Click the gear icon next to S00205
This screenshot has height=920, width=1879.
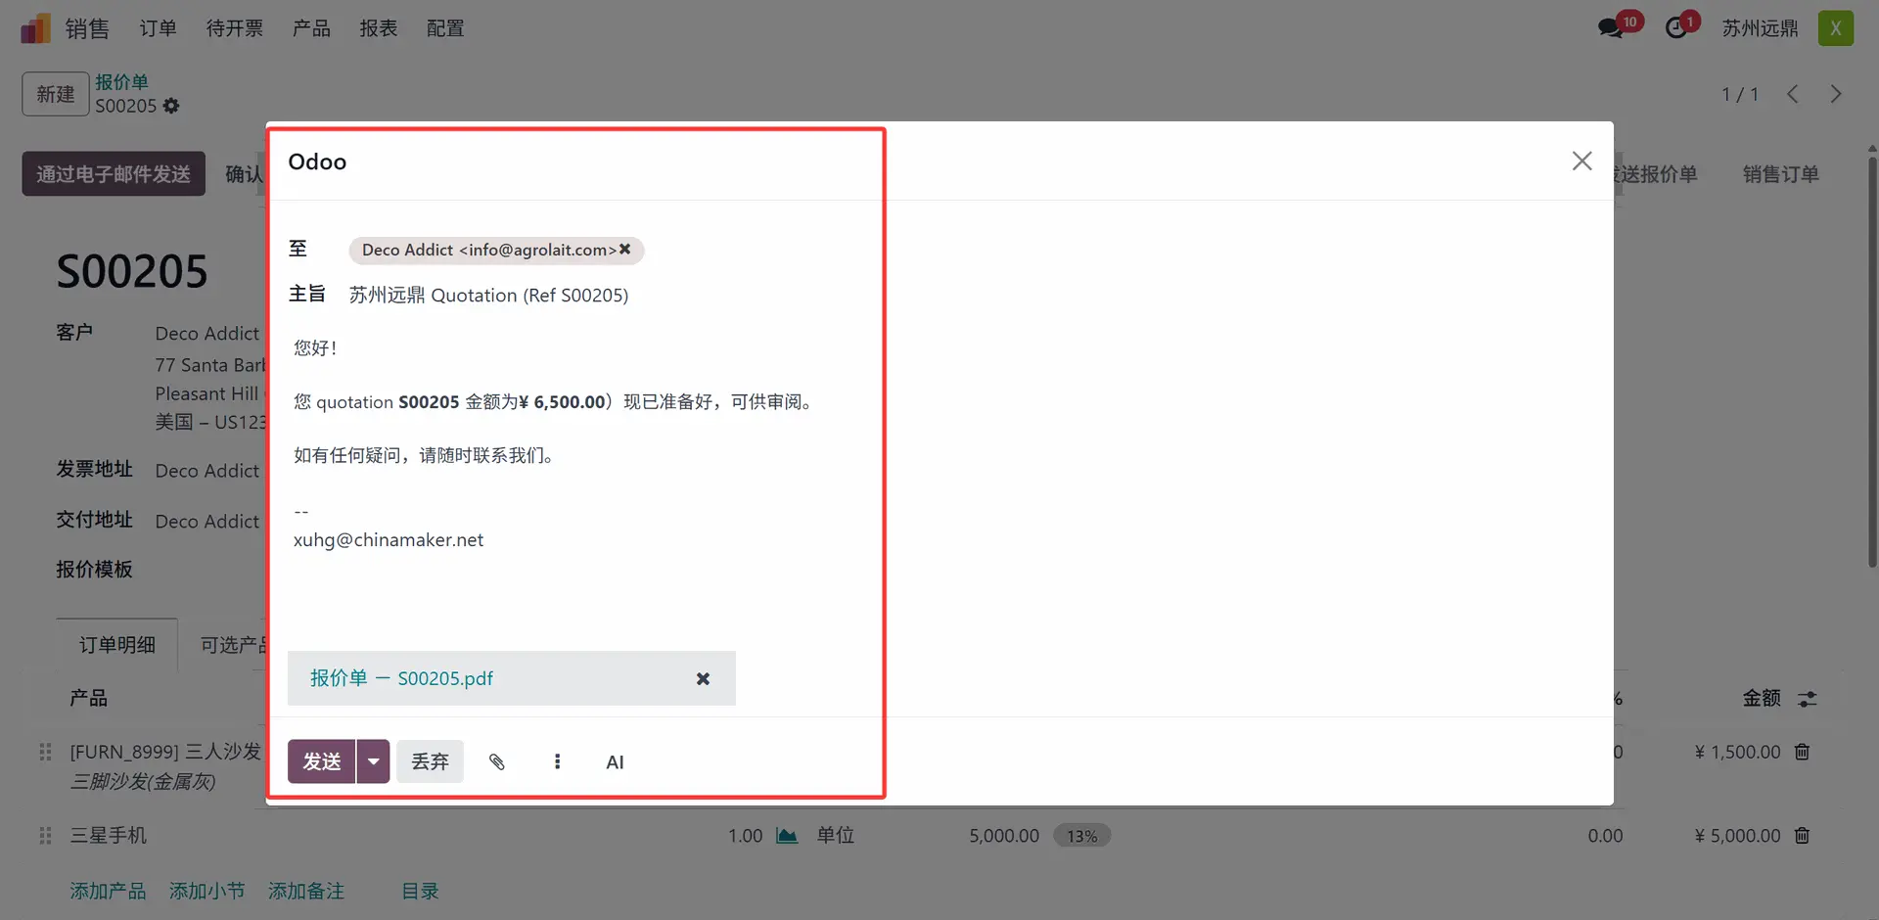[171, 106]
